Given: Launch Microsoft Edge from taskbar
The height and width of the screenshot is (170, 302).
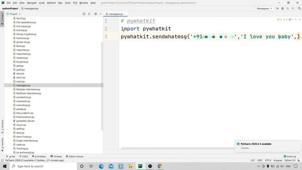Looking at the screenshot, I should (x=101, y=166).
